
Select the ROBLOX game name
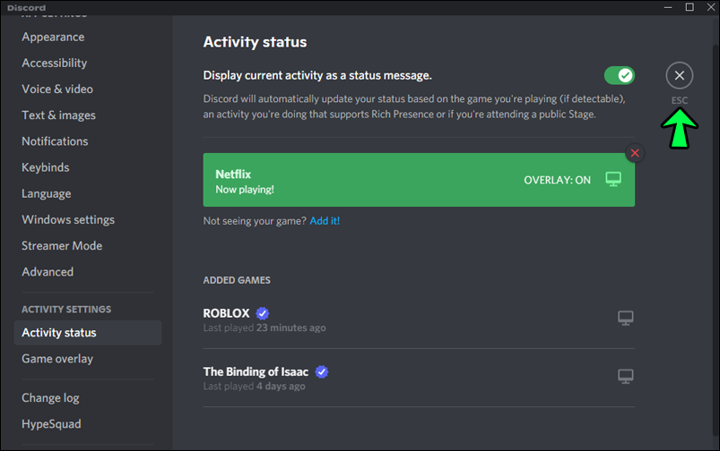click(226, 313)
